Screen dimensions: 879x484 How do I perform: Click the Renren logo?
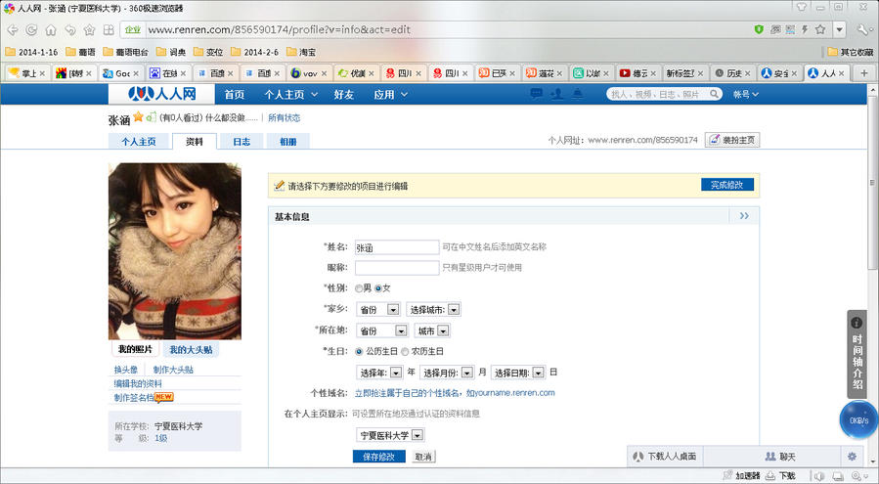tap(161, 94)
